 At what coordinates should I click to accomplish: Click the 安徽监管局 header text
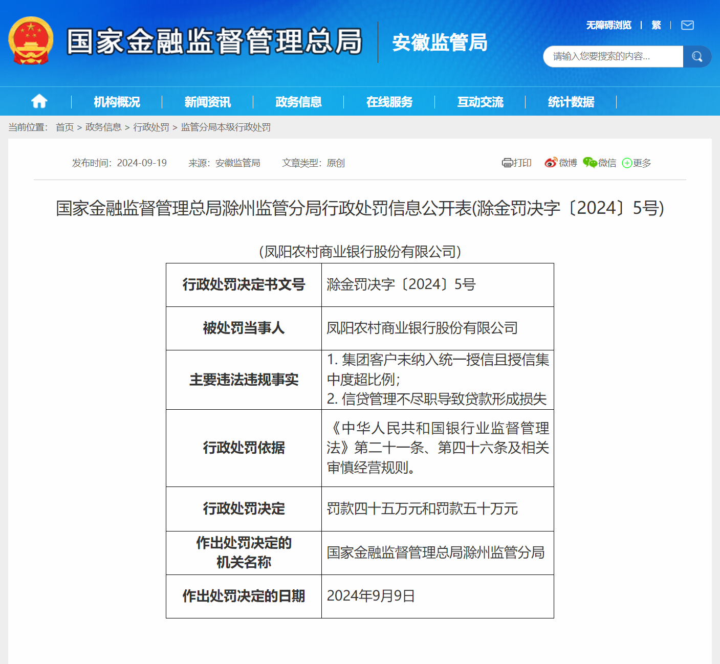tap(440, 42)
